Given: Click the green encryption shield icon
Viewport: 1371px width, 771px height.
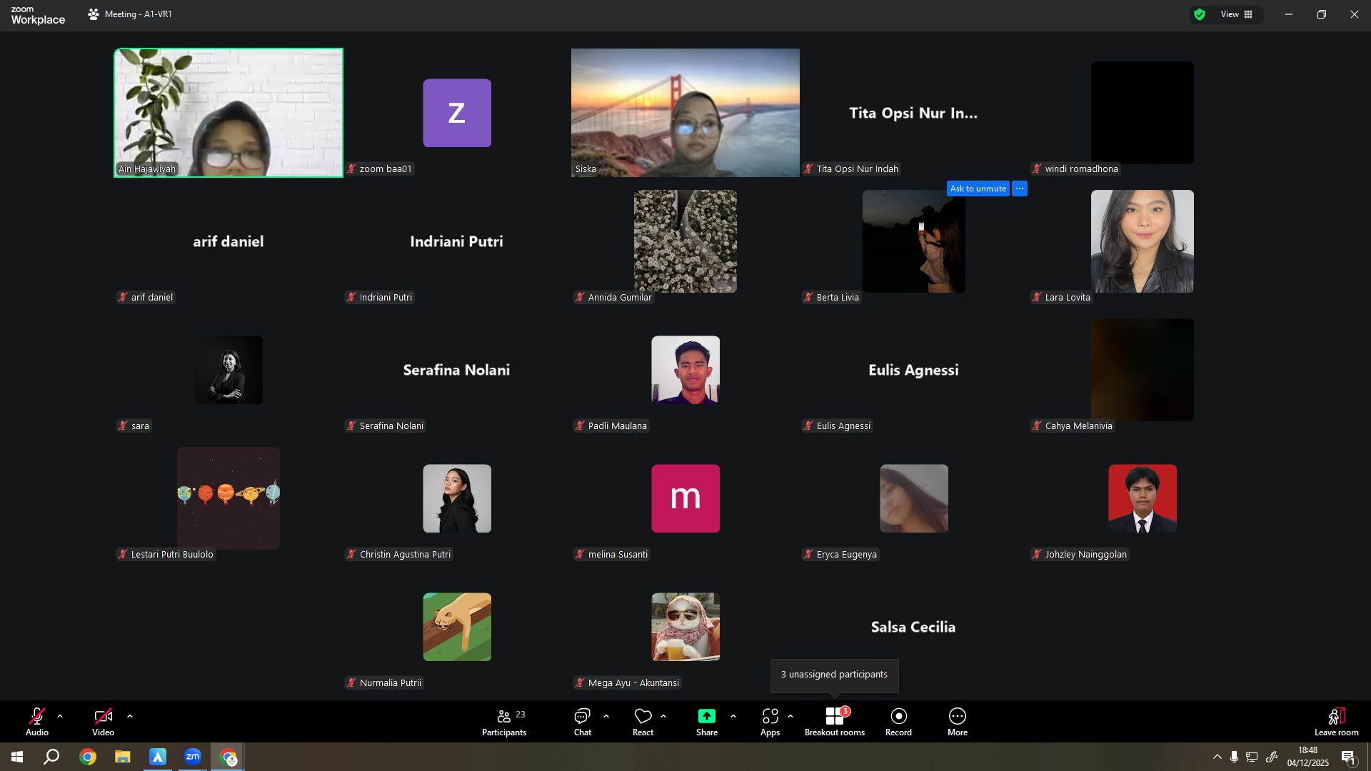Looking at the screenshot, I should (1200, 14).
